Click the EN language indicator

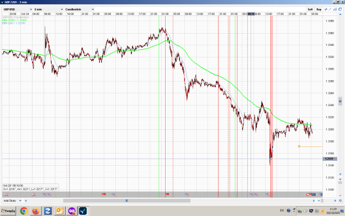pos(282,210)
